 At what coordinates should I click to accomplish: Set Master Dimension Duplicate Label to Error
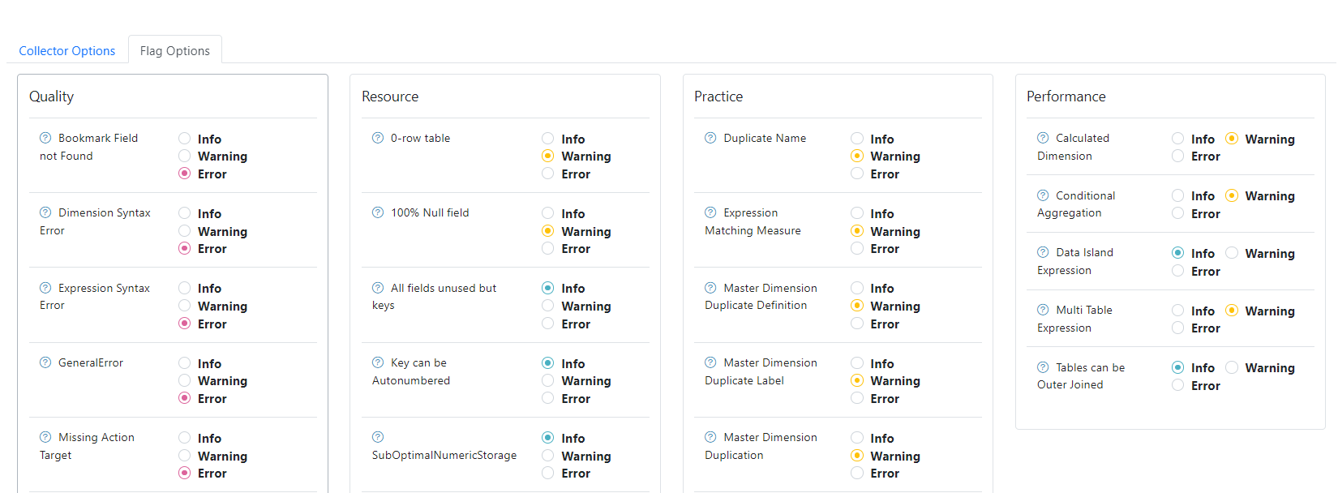(857, 398)
